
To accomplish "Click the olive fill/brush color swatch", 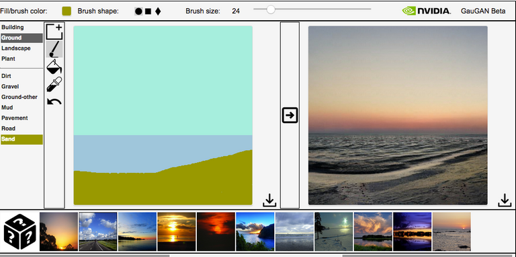I will click(x=67, y=11).
